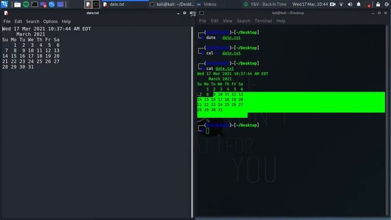Maximize the date.txt editor window
The image size is (391, 220).
(x=185, y=13)
